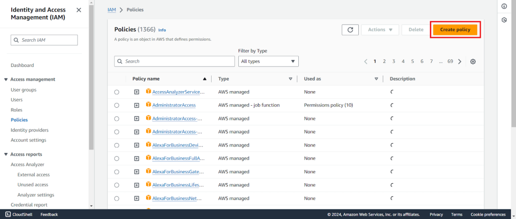The height and width of the screenshot is (219, 516).
Task: Click the AlexaForBusinessFullA policy box icon
Action: [149, 158]
